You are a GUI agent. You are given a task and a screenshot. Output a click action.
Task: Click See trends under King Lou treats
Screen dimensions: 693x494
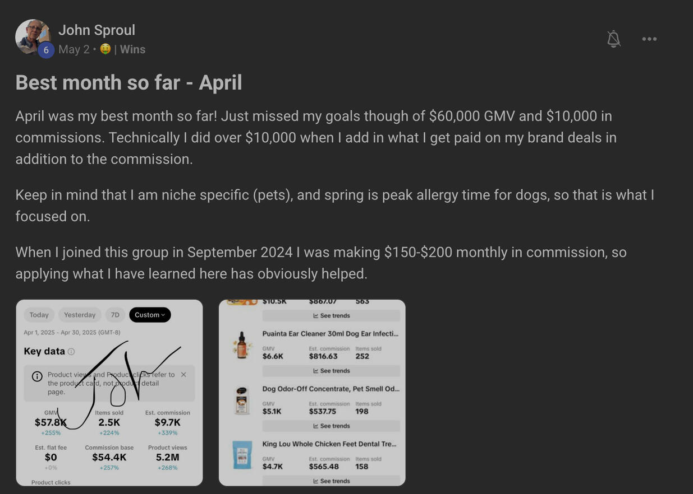pyautogui.click(x=331, y=481)
